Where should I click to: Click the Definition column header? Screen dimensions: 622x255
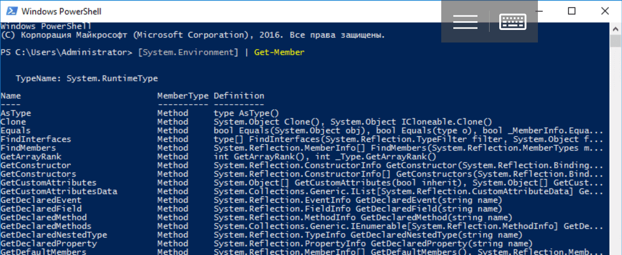coord(239,96)
